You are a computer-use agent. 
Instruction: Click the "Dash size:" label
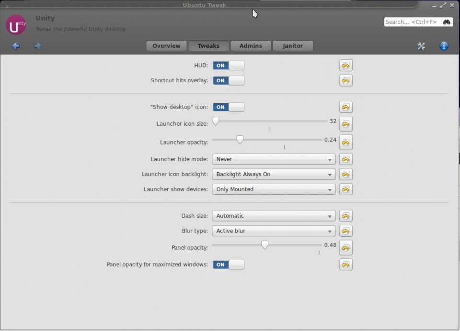pyautogui.click(x=195, y=216)
